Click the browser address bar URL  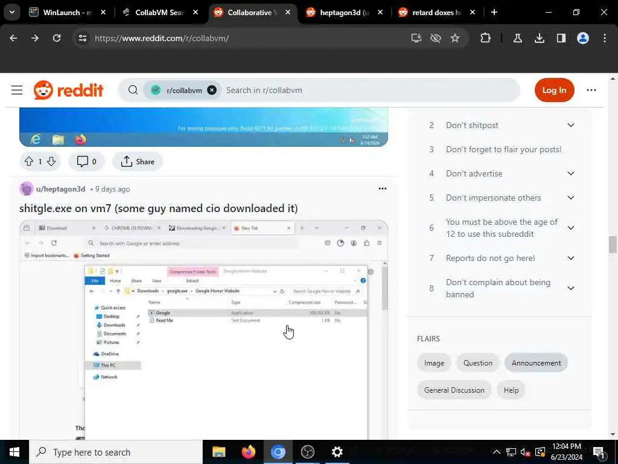(162, 38)
